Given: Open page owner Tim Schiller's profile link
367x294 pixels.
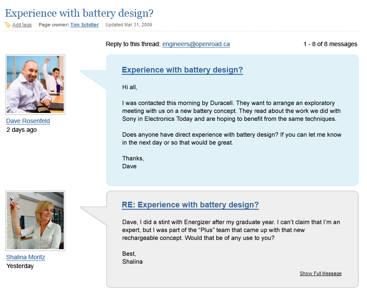Looking at the screenshot, I should [x=84, y=25].
